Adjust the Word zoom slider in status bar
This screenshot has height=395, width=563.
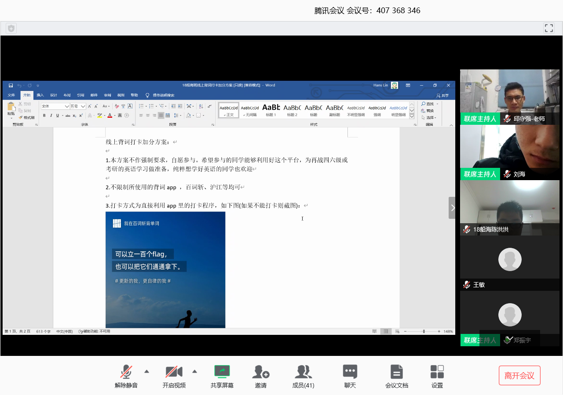click(424, 331)
